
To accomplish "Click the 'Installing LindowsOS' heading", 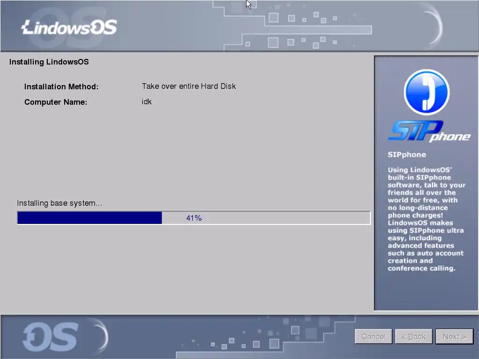I will (49, 62).
